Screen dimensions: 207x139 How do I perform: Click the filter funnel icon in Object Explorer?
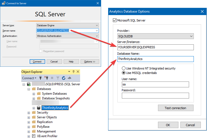pyautogui.click(x=58, y=78)
